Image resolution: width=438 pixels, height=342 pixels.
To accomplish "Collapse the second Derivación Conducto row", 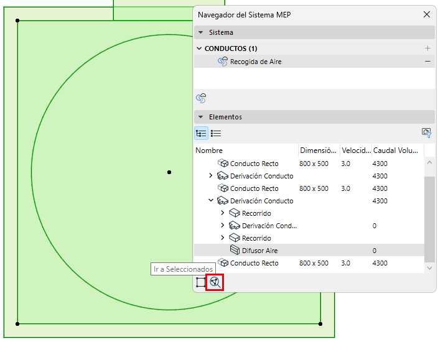I will (211, 200).
